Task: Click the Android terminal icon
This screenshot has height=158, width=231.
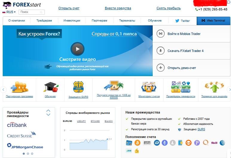Action: tap(214, 87)
